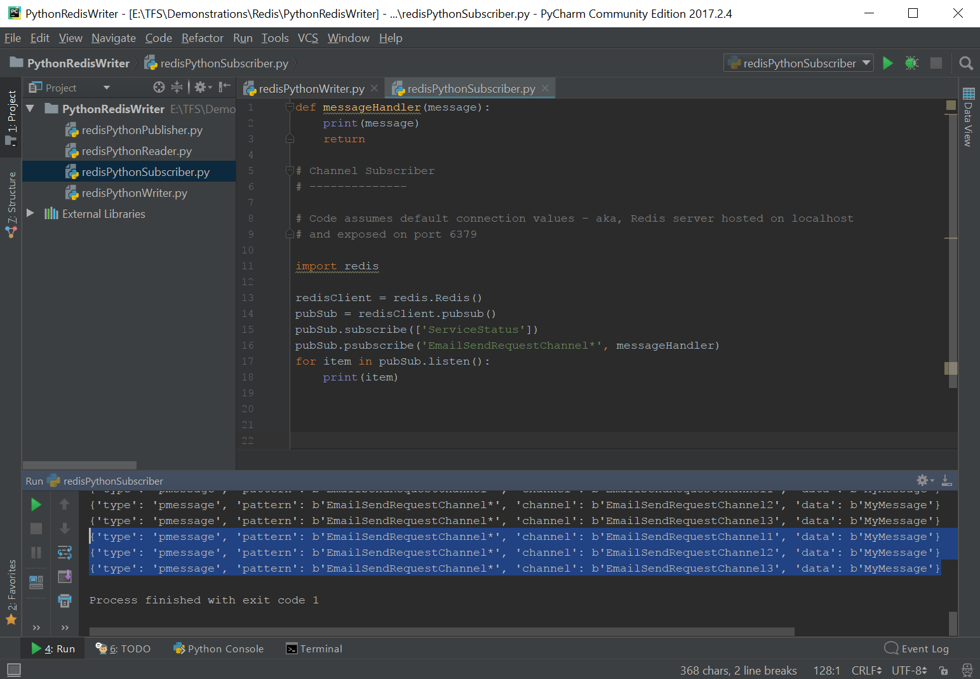Start debugging with the green bug icon
Screen dimensions: 980x679
(912, 63)
